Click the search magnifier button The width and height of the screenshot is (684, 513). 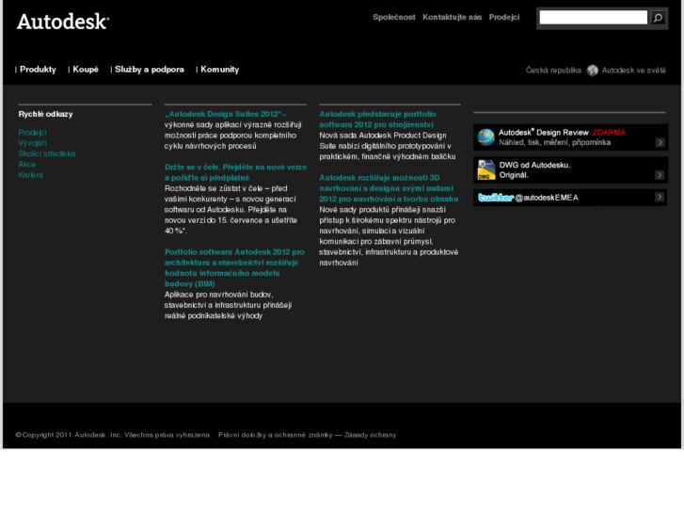pos(658,18)
